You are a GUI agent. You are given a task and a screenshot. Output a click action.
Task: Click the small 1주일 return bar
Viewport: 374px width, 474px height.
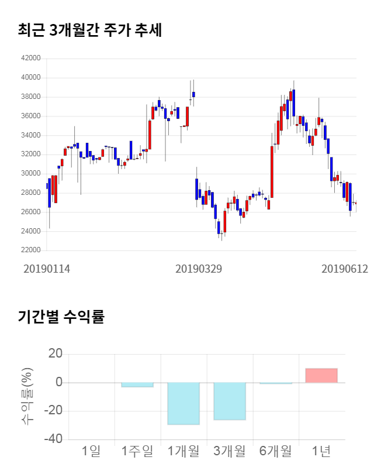tap(137, 384)
